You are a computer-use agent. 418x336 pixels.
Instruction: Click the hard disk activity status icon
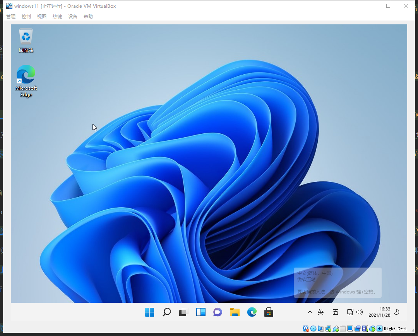[306, 329]
